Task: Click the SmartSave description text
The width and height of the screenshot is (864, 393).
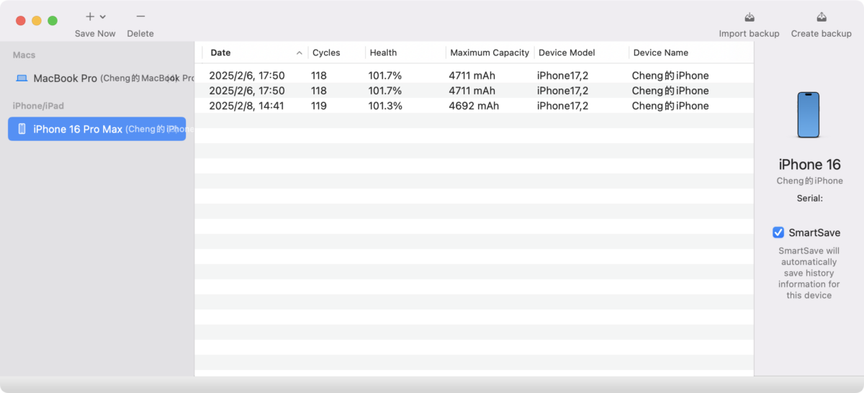Action: click(x=809, y=273)
